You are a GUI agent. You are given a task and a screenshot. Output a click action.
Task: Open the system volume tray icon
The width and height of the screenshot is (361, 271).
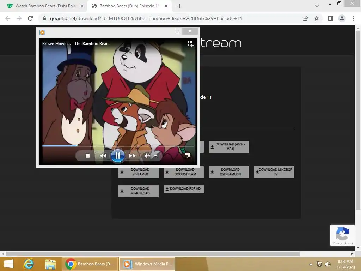coord(328,264)
